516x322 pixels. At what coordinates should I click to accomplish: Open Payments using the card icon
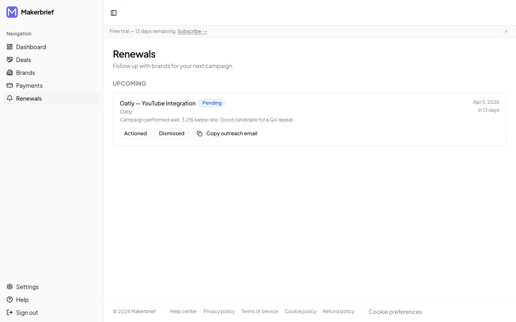(9, 85)
